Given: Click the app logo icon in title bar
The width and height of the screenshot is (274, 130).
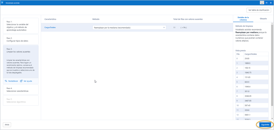Looking at the screenshot, I should [x=2, y=3].
